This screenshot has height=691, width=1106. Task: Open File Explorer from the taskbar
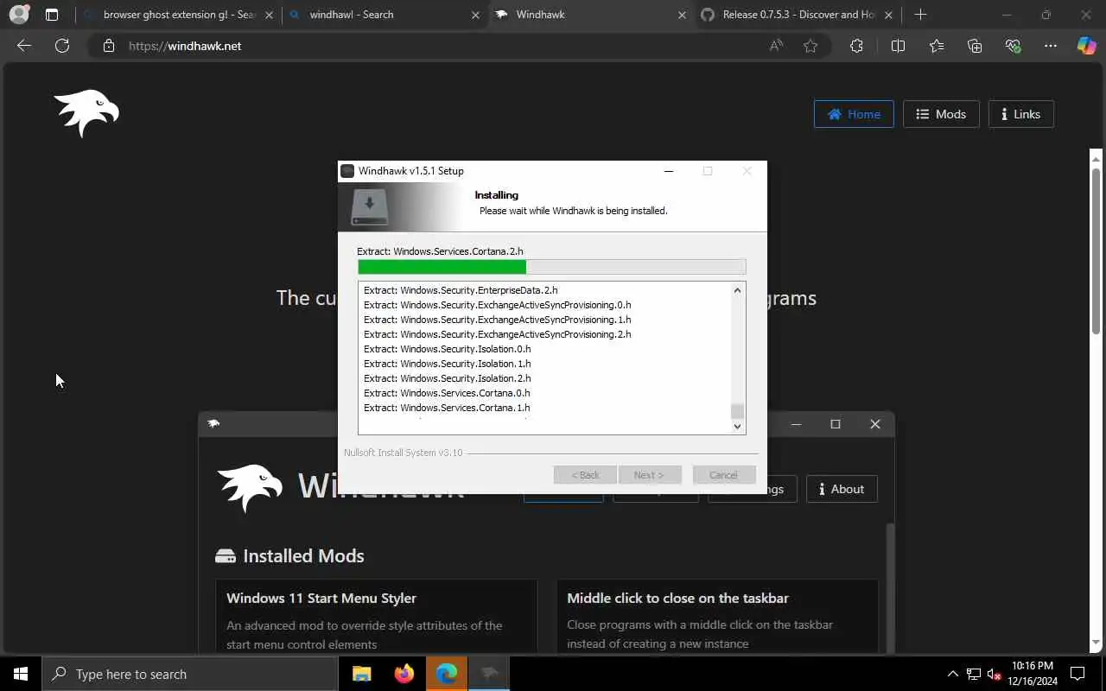click(361, 674)
